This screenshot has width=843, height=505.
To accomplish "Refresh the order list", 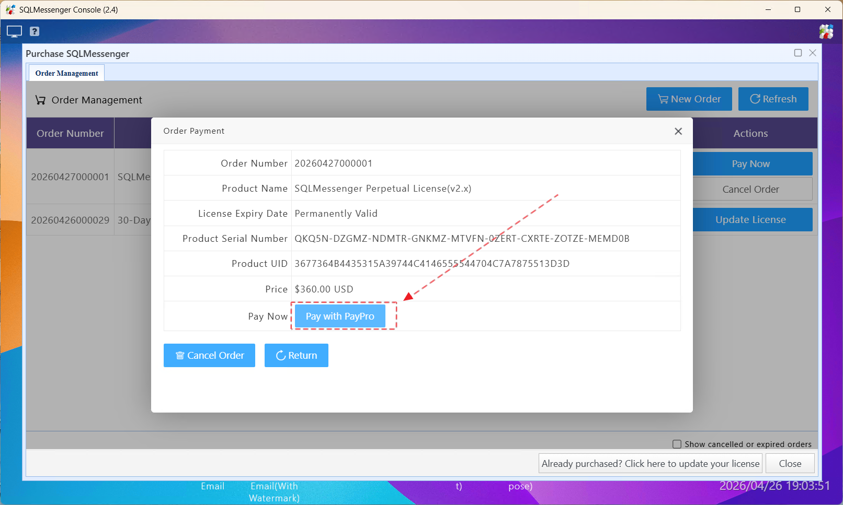I will point(773,99).
